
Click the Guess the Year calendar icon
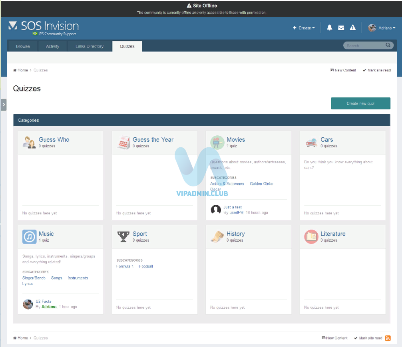click(x=123, y=143)
